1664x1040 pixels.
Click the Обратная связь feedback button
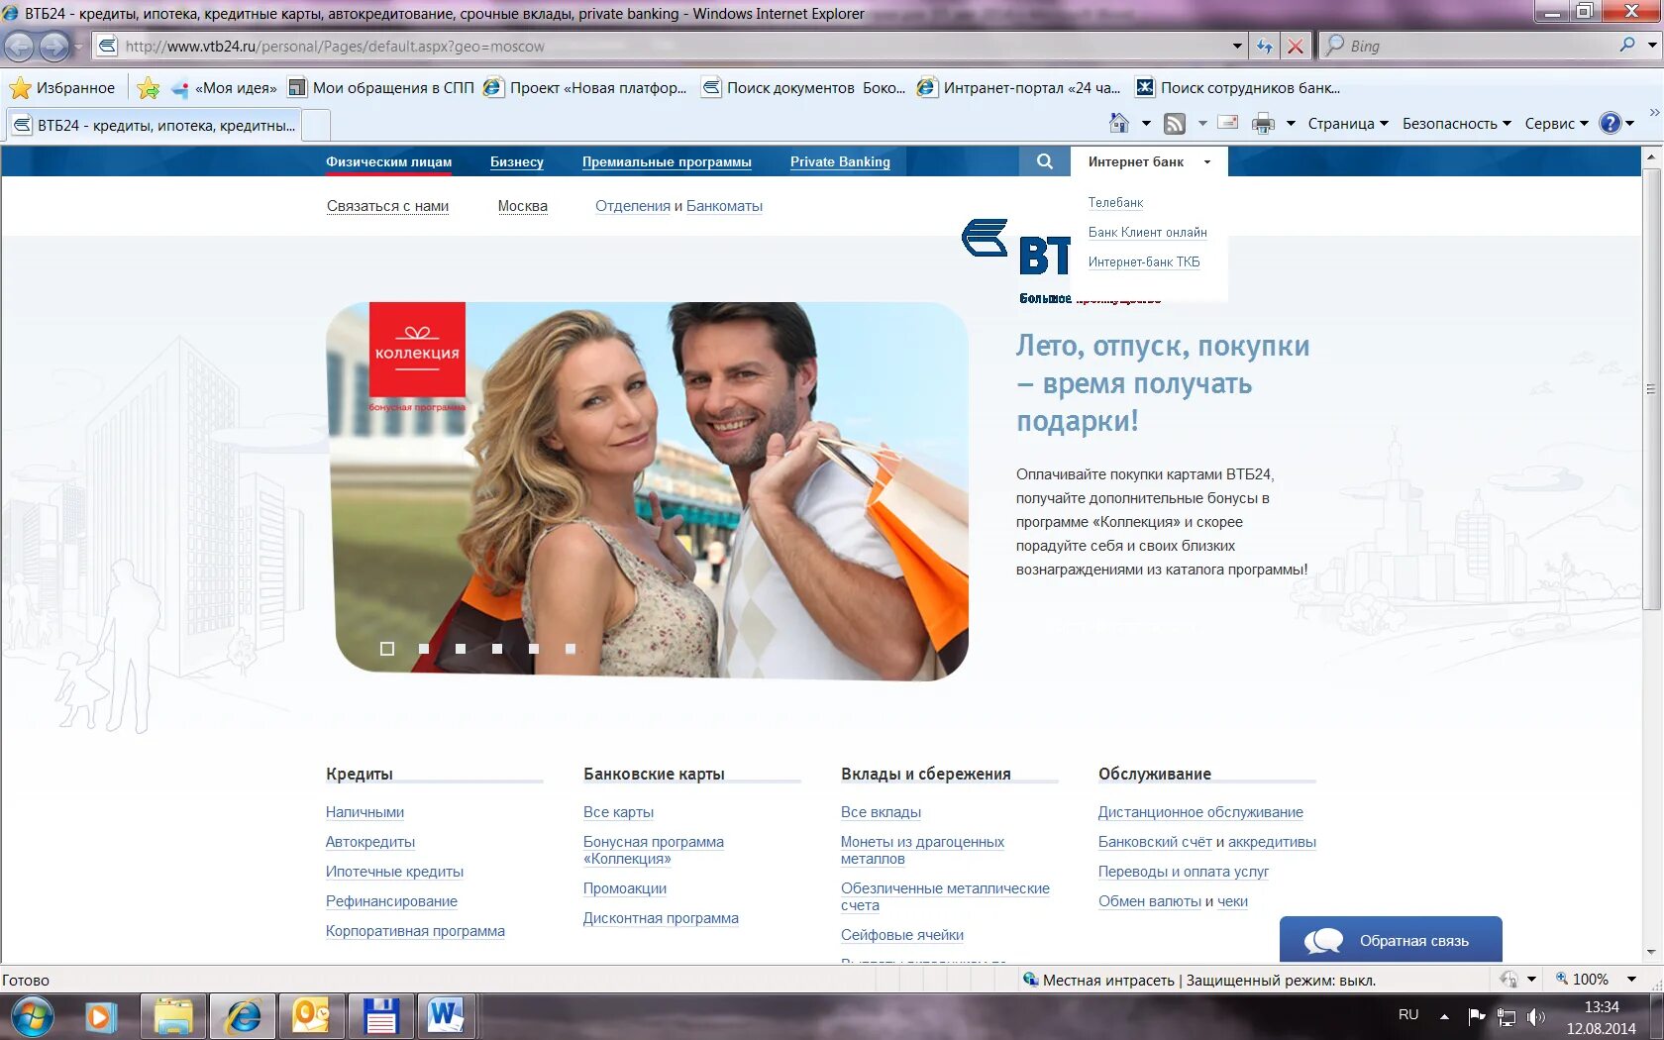(x=1391, y=940)
